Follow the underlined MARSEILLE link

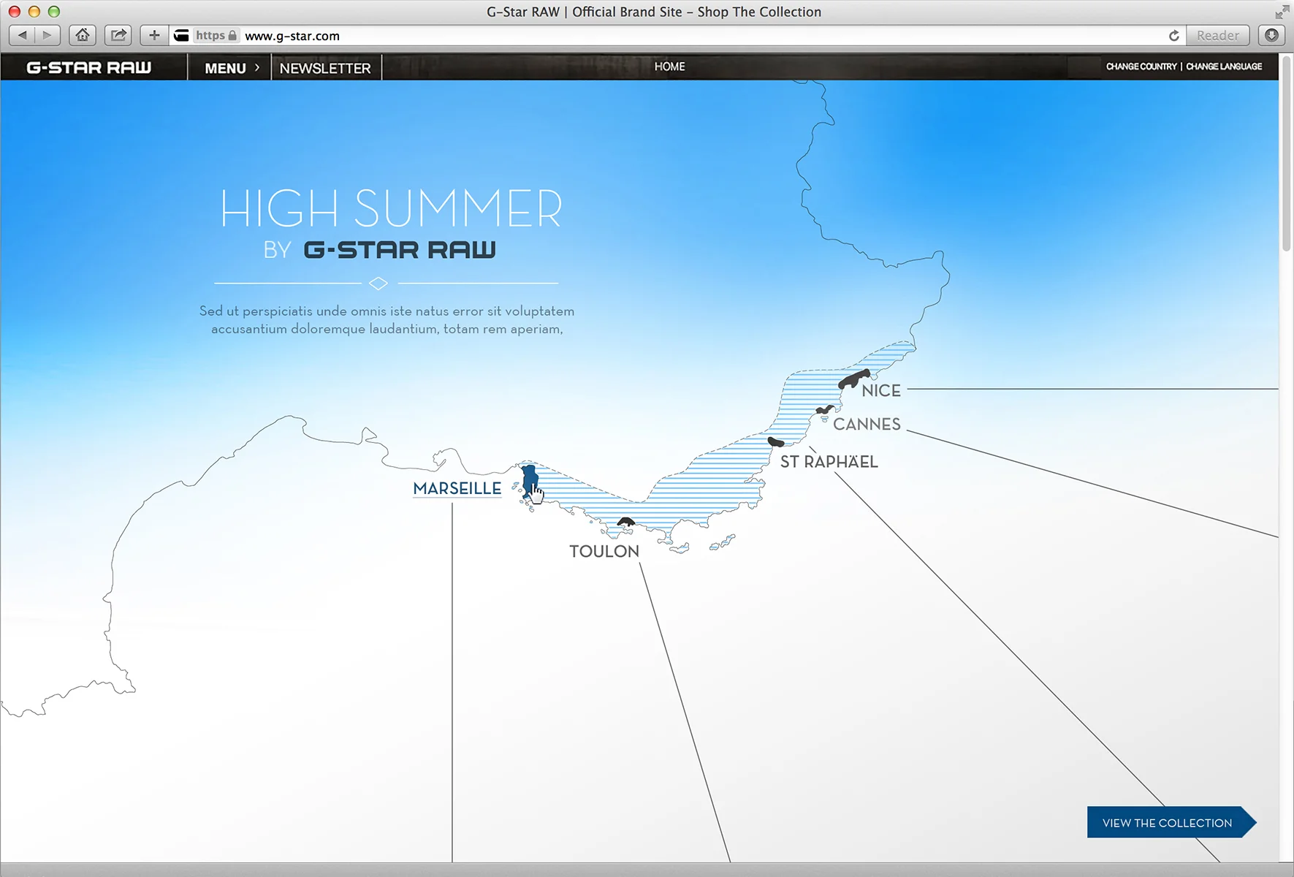point(457,488)
